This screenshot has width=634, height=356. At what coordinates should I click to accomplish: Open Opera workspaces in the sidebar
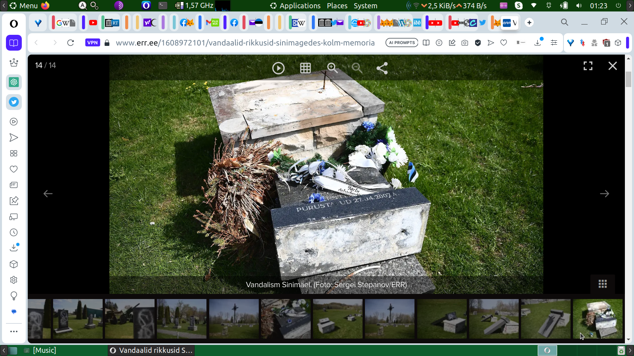click(14, 43)
